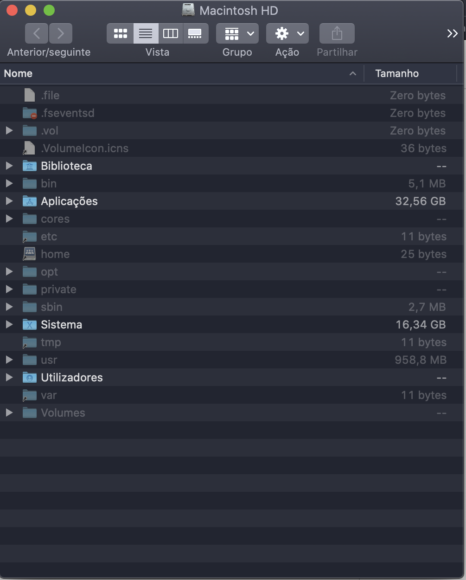Expand the Sistema folder
466x580 pixels.
(x=9, y=324)
